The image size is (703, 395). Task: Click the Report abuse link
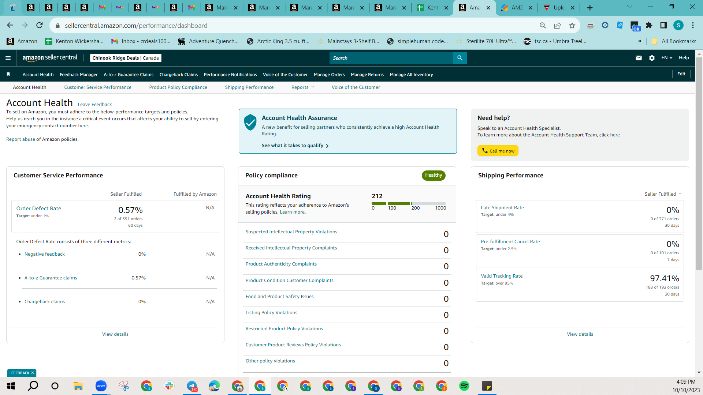(21, 139)
